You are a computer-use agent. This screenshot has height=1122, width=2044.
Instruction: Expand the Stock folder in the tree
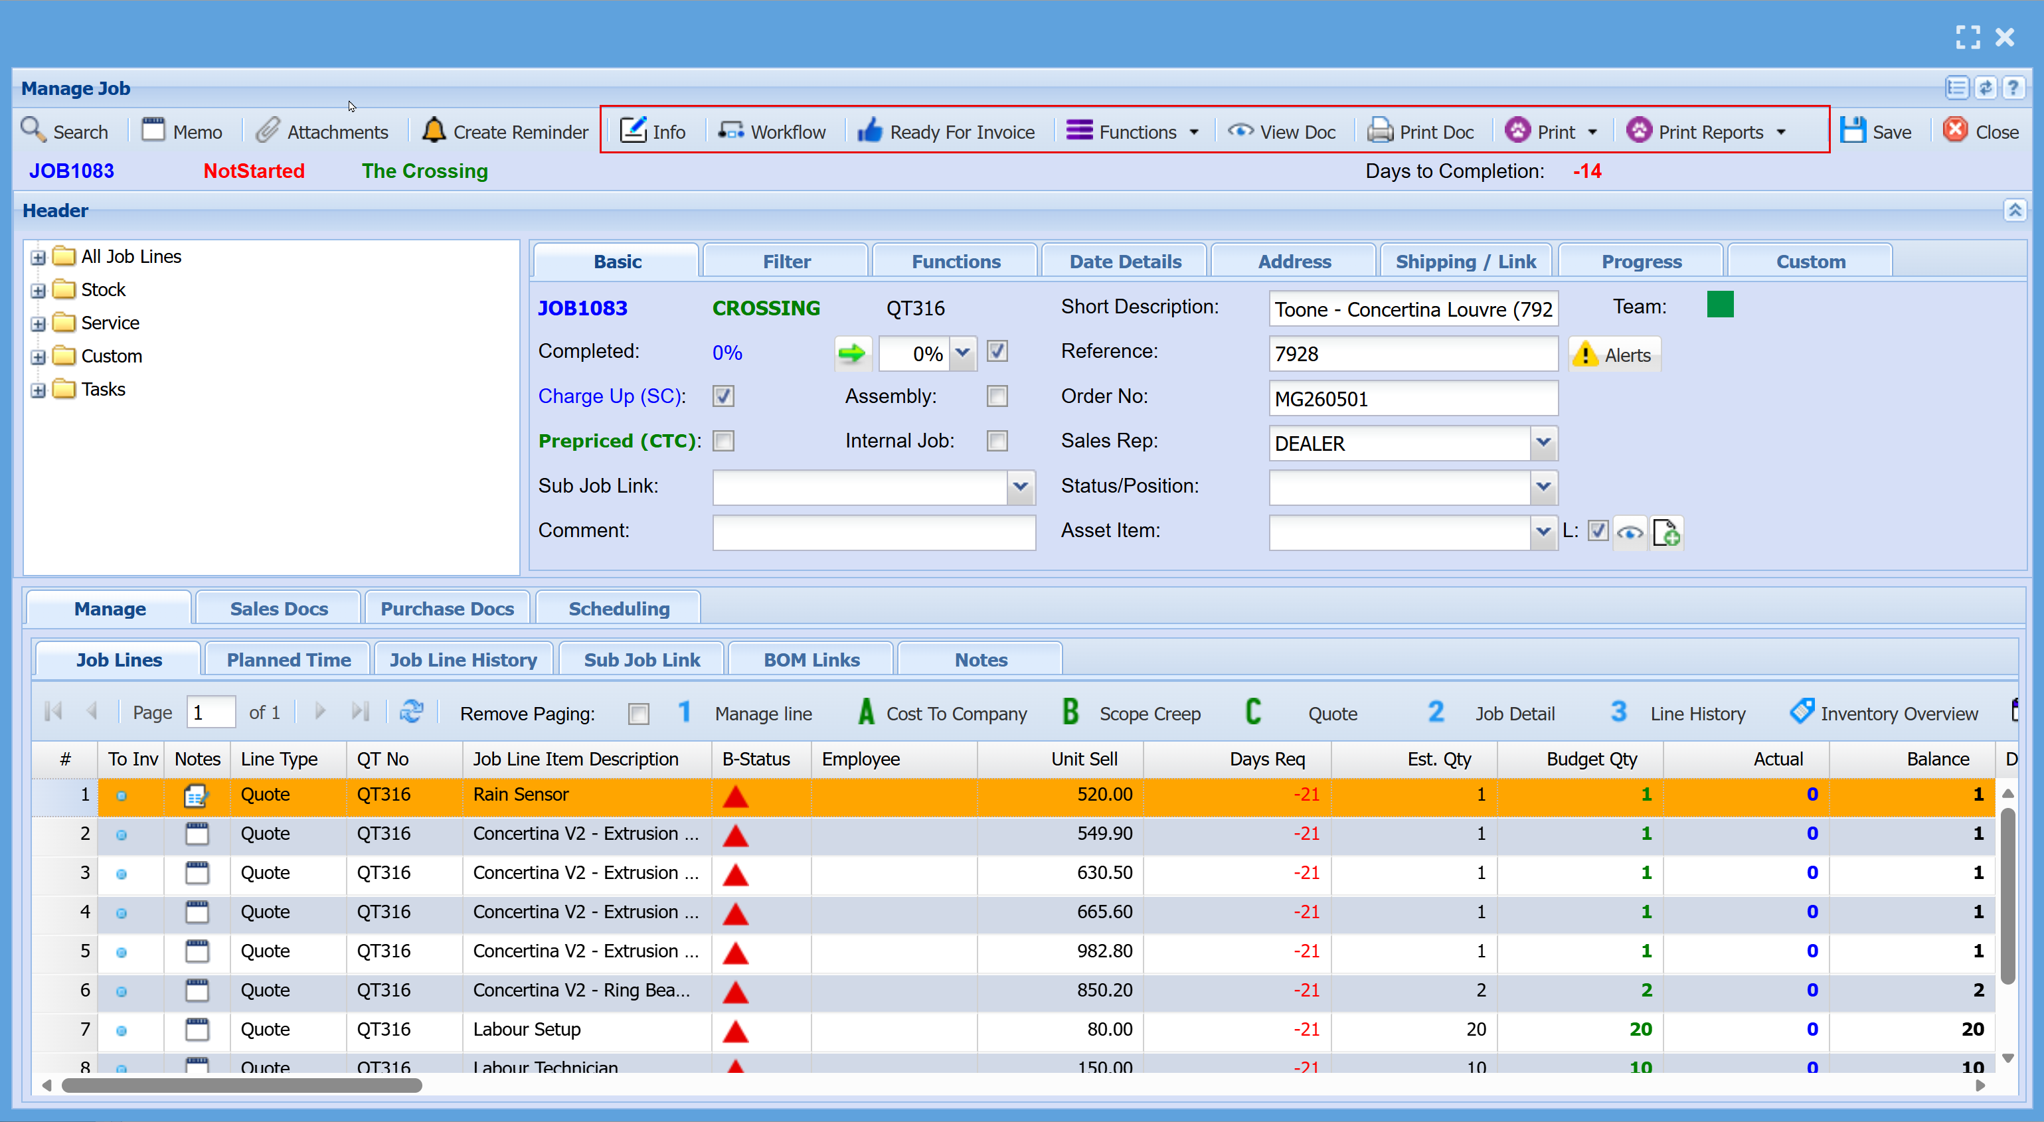tap(37, 290)
